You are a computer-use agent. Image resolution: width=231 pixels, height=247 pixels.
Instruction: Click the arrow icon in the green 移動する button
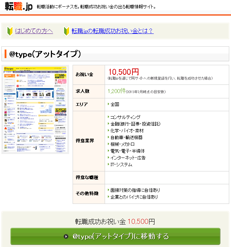click(66, 236)
